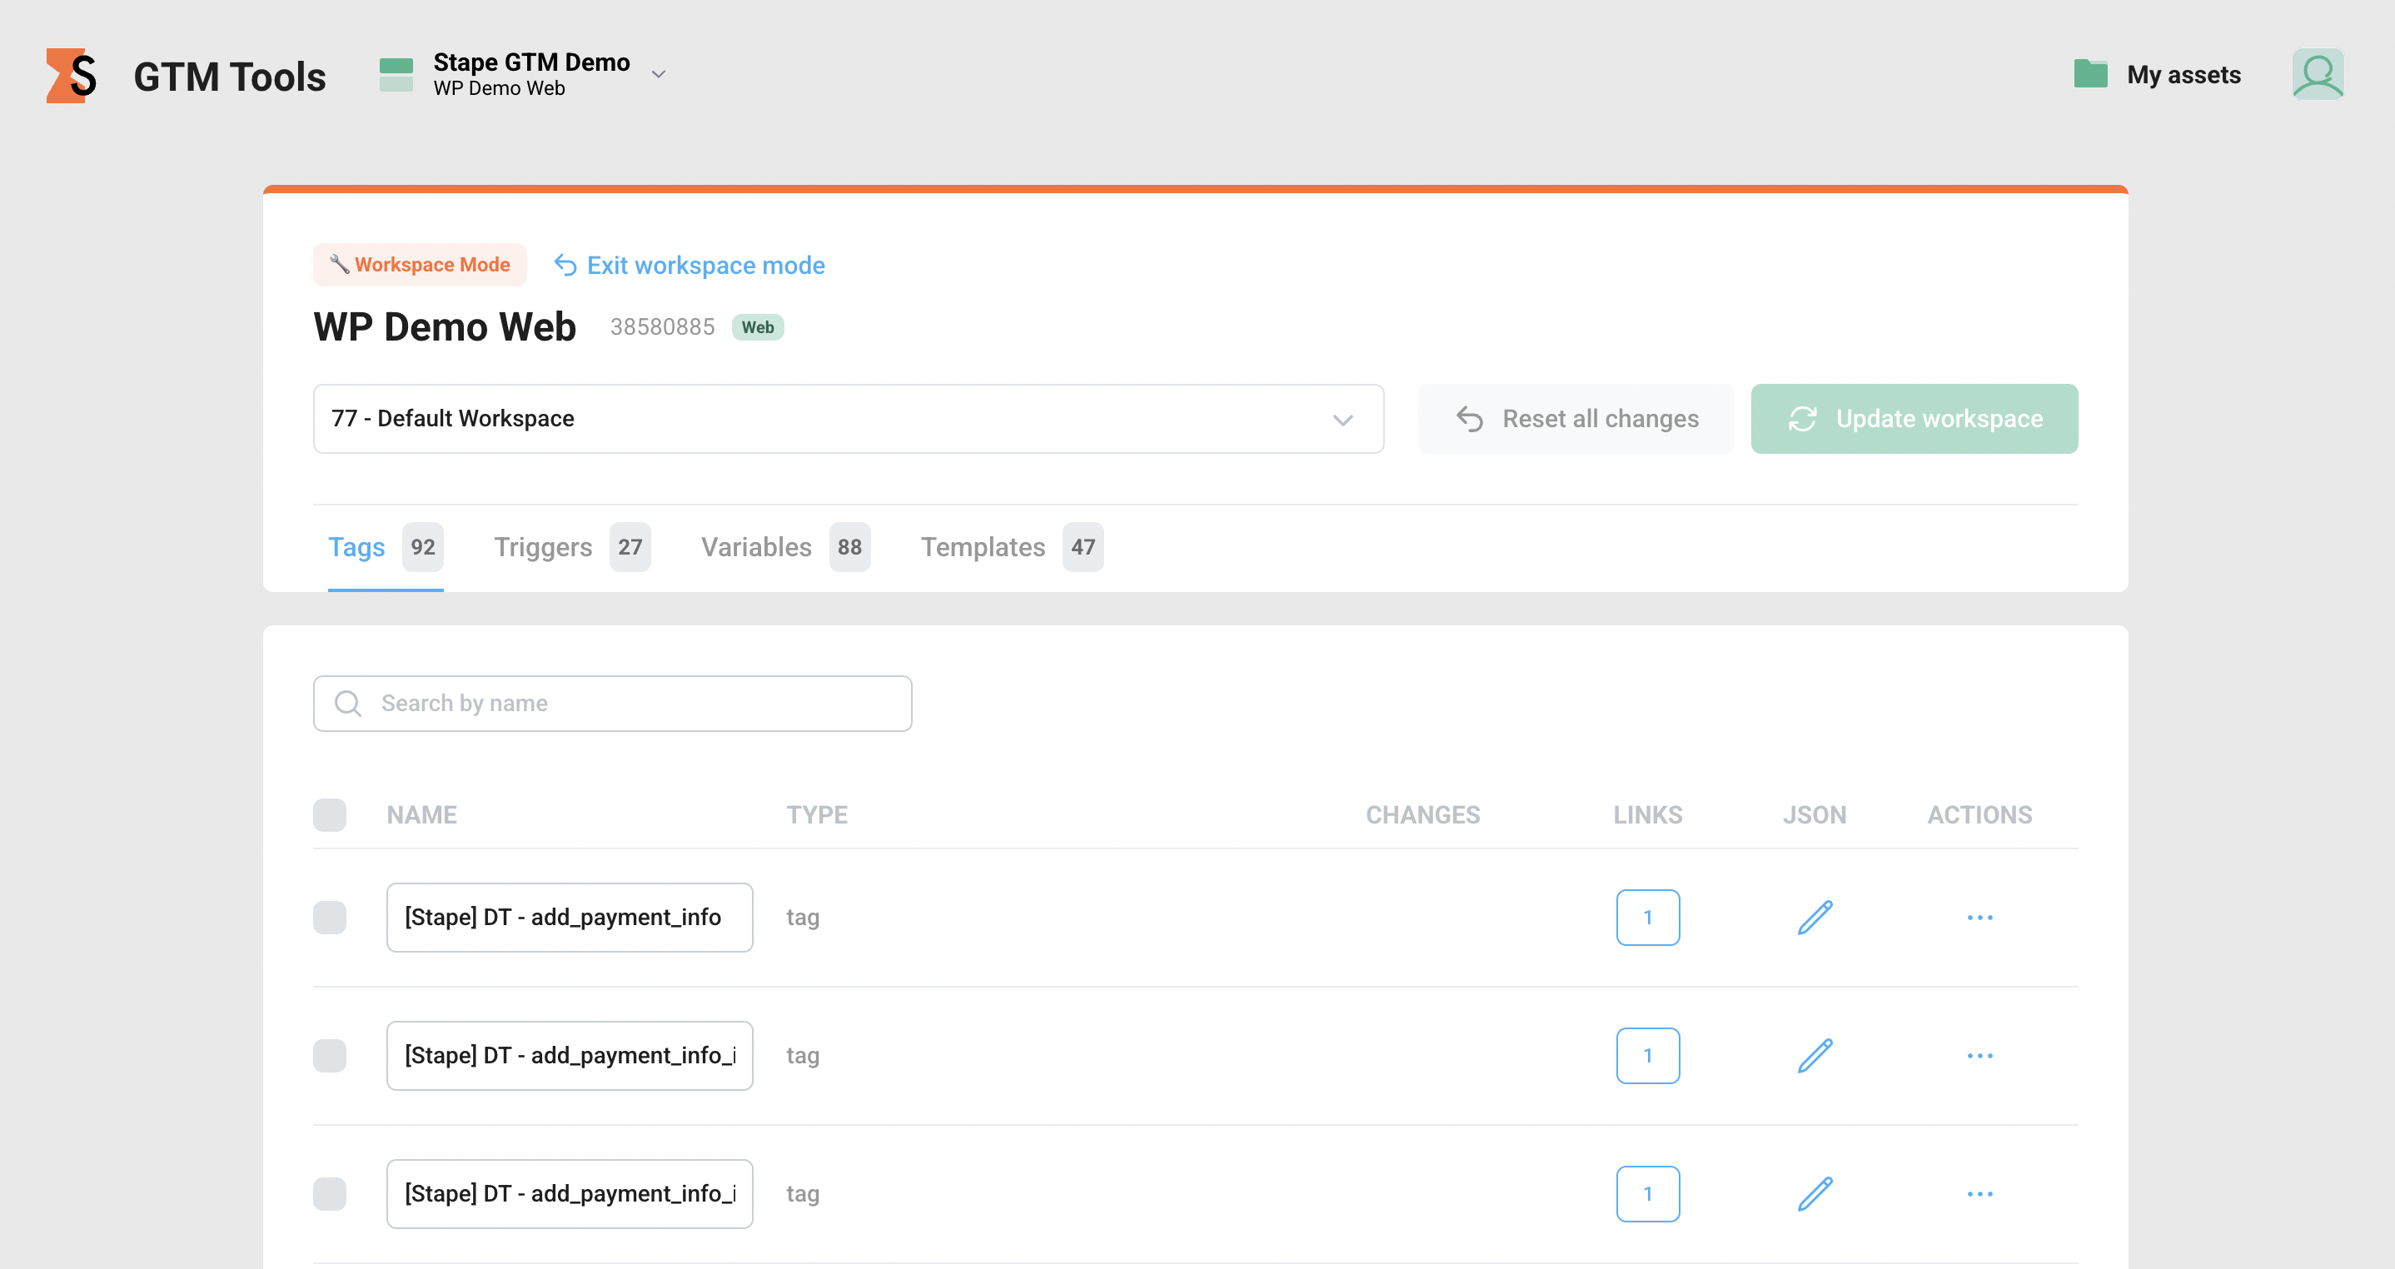Image resolution: width=2395 pixels, height=1269 pixels.
Task: Open the actions ellipsis for the add_payment_info row
Action: point(1980,918)
